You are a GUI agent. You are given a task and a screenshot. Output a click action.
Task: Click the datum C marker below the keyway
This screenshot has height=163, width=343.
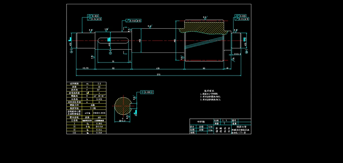110,53
